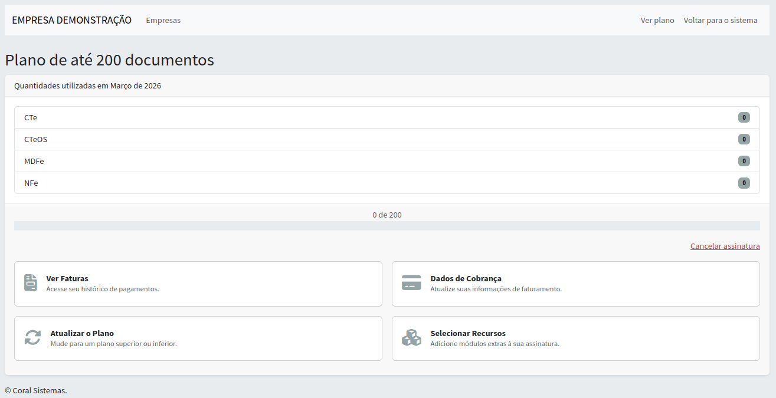Viewport: 776px width, 398px height.
Task: Click the invoice document icon for Ver Faturas
Action: (x=31, y=283)
